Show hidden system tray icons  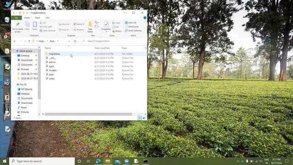tap(238, 161)
